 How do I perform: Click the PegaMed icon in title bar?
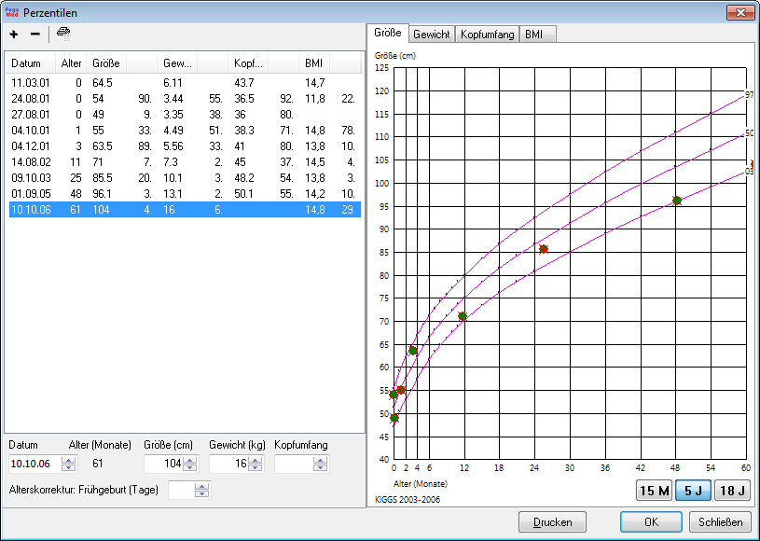(11, 11)
